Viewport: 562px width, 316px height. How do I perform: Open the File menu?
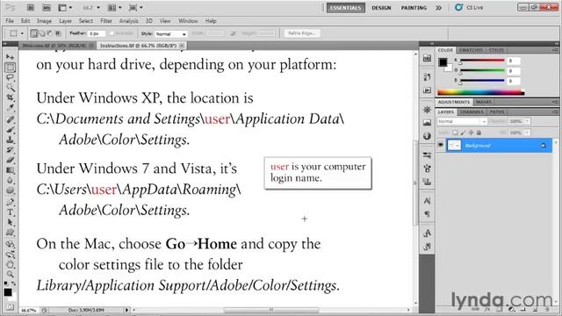pyautogui.click(x=10, y=21)
